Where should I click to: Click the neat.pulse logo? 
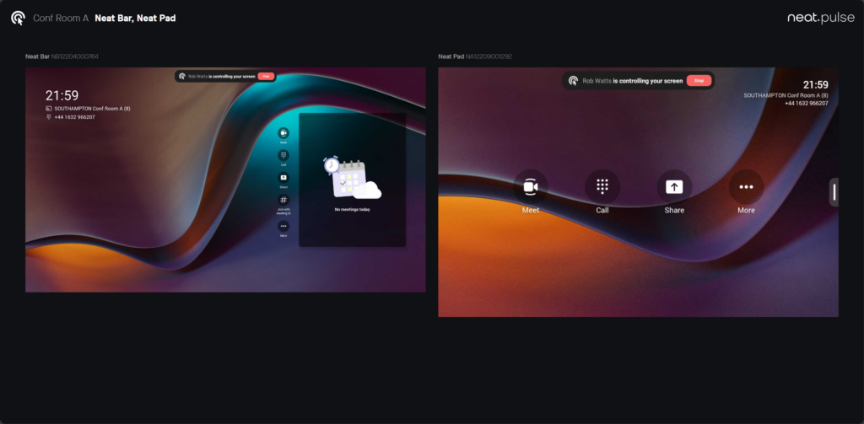tap(821, 19)
